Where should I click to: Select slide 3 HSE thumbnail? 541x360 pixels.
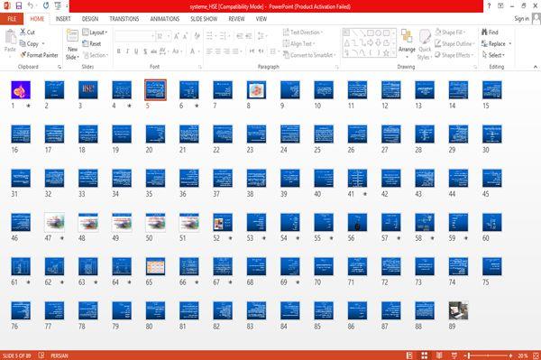tap(88, 89)
